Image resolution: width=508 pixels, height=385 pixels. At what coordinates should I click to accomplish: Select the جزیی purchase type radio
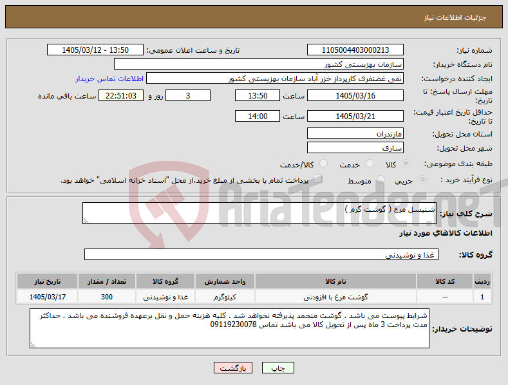click(x=422, y=180)
